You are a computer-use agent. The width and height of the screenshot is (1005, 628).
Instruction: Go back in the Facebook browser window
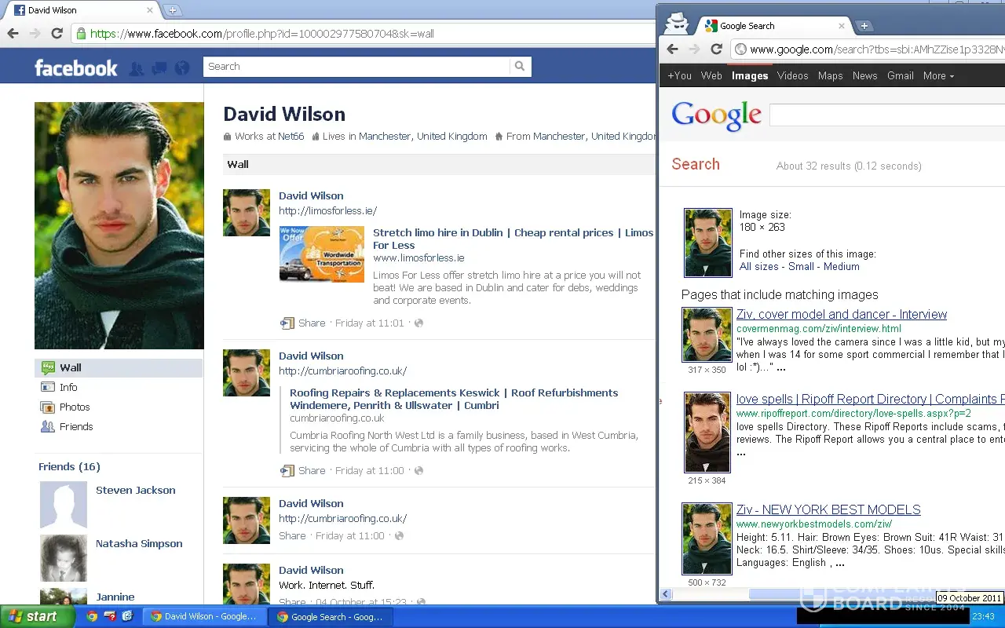[x=13, y=34]
